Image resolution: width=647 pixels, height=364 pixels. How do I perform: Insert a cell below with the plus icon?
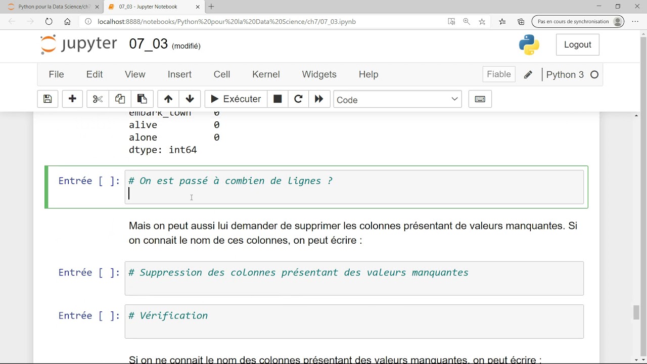(72, 99)
